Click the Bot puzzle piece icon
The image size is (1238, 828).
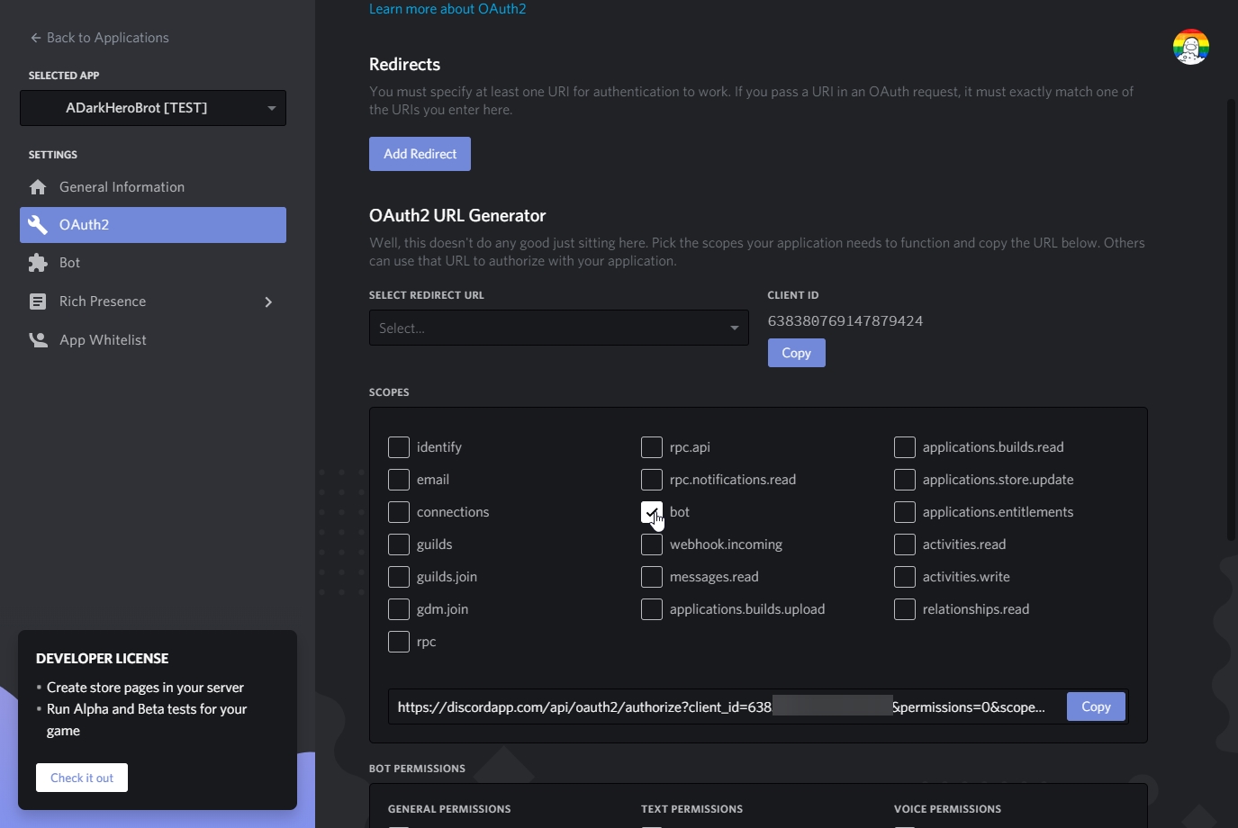38,263
